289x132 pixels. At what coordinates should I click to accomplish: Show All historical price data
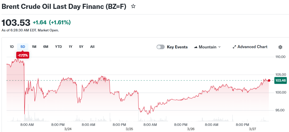coord(92,47)
